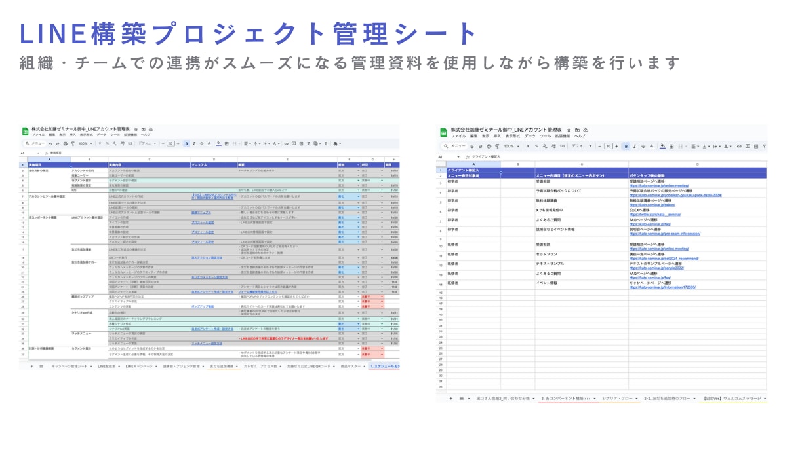Screen dimensions: 800x449
Task: Open the ポップアップ機能 manual link
Action: click(x=203, y=306)
